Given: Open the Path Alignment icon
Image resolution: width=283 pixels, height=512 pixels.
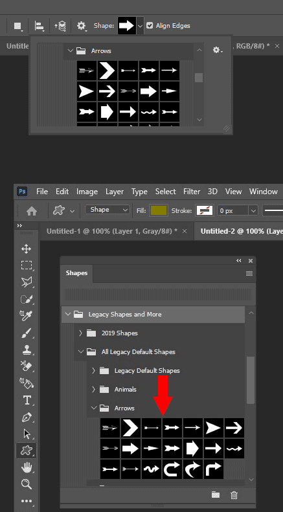Looking at the screenshot, I should 40,26.
